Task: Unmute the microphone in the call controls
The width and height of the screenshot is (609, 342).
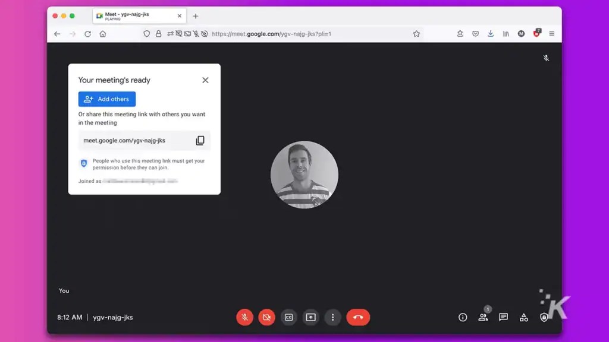Action: 244,317
